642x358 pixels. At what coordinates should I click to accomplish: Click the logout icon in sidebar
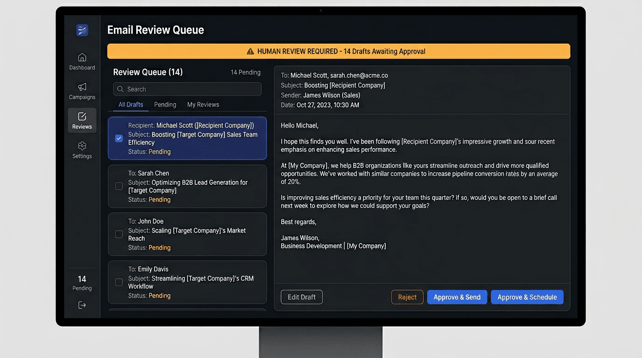point(82,305)
